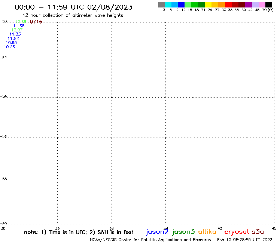The width and height of the screenshot is (277, 243).
Task: Click the yellow swatch in the color legend
Action: coord(208,4)
